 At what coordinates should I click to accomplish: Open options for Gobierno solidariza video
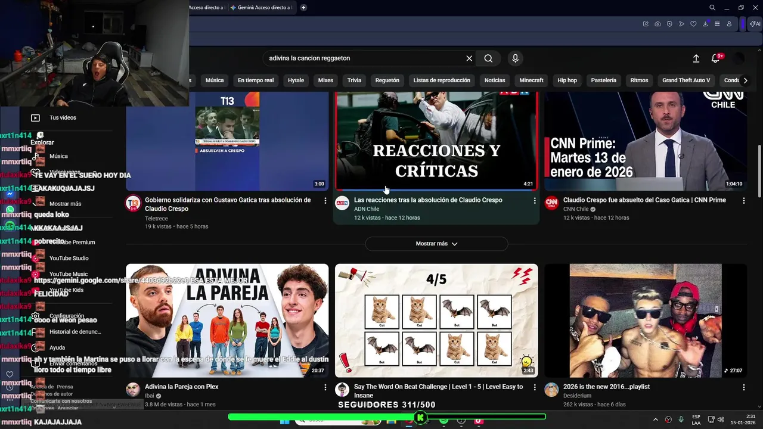coord(325,201)
